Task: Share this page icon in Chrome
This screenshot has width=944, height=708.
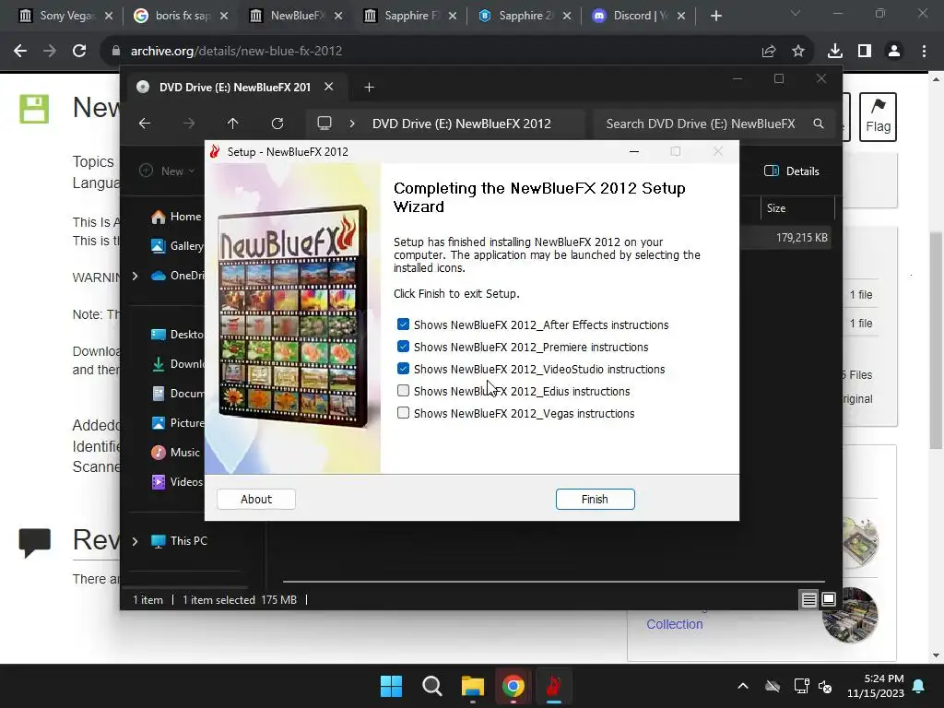Action: (769, 52)
